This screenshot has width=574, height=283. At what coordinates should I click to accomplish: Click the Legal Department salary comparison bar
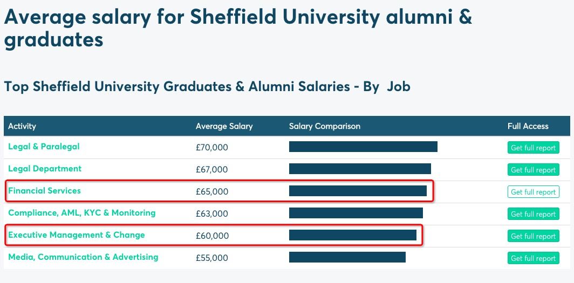click(360, 169)
